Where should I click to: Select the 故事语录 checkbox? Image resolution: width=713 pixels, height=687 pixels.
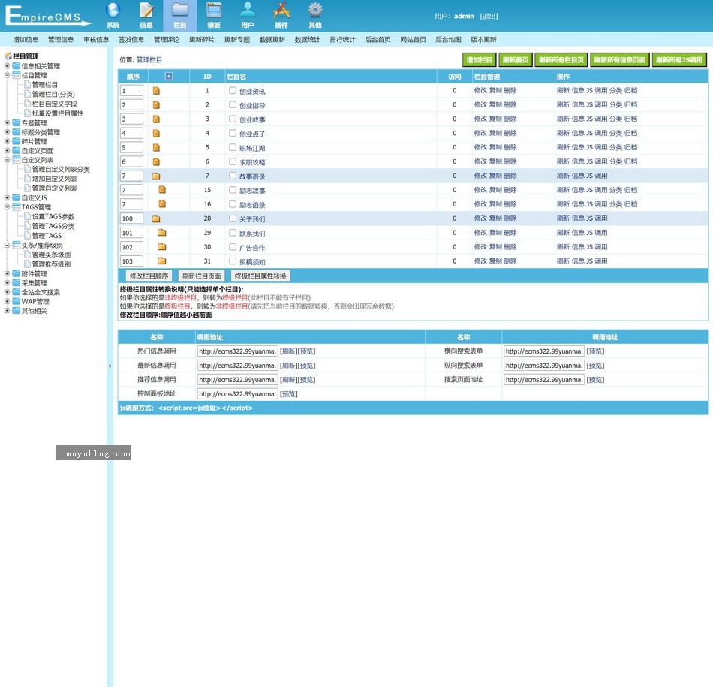[233, 176]
